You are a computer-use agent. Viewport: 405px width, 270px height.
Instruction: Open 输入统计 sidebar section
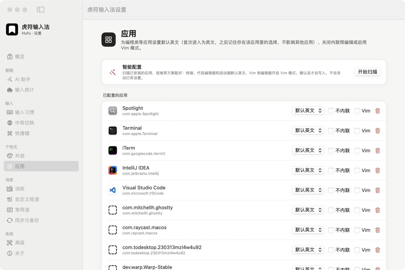[41, 90]
